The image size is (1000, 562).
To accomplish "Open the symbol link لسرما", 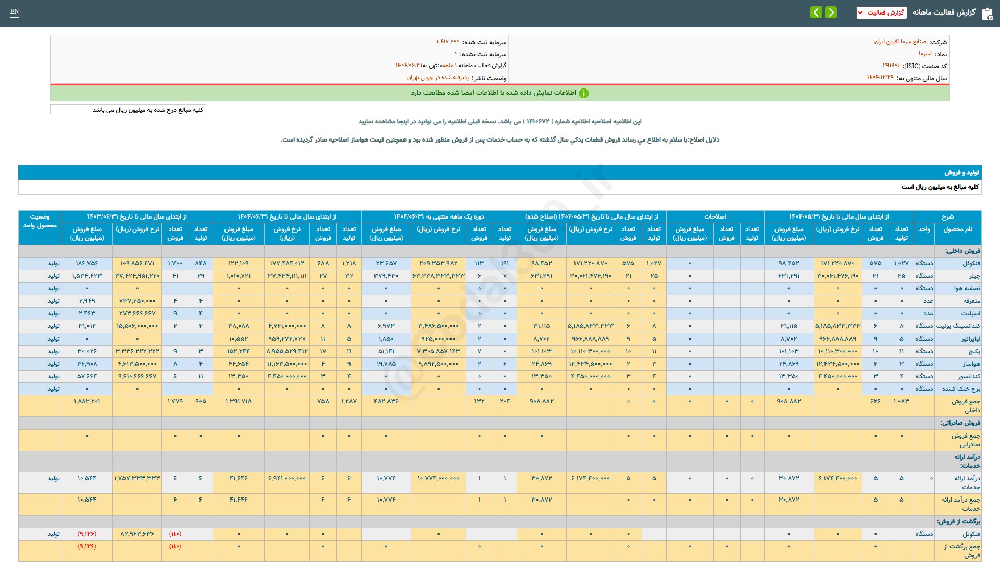I will pos(925,54).
